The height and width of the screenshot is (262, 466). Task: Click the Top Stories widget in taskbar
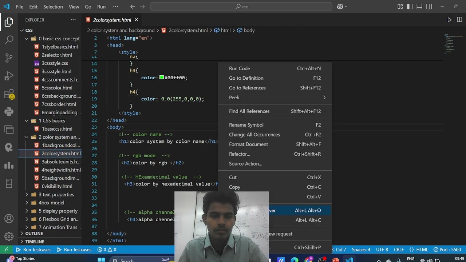tap(21, 259)
